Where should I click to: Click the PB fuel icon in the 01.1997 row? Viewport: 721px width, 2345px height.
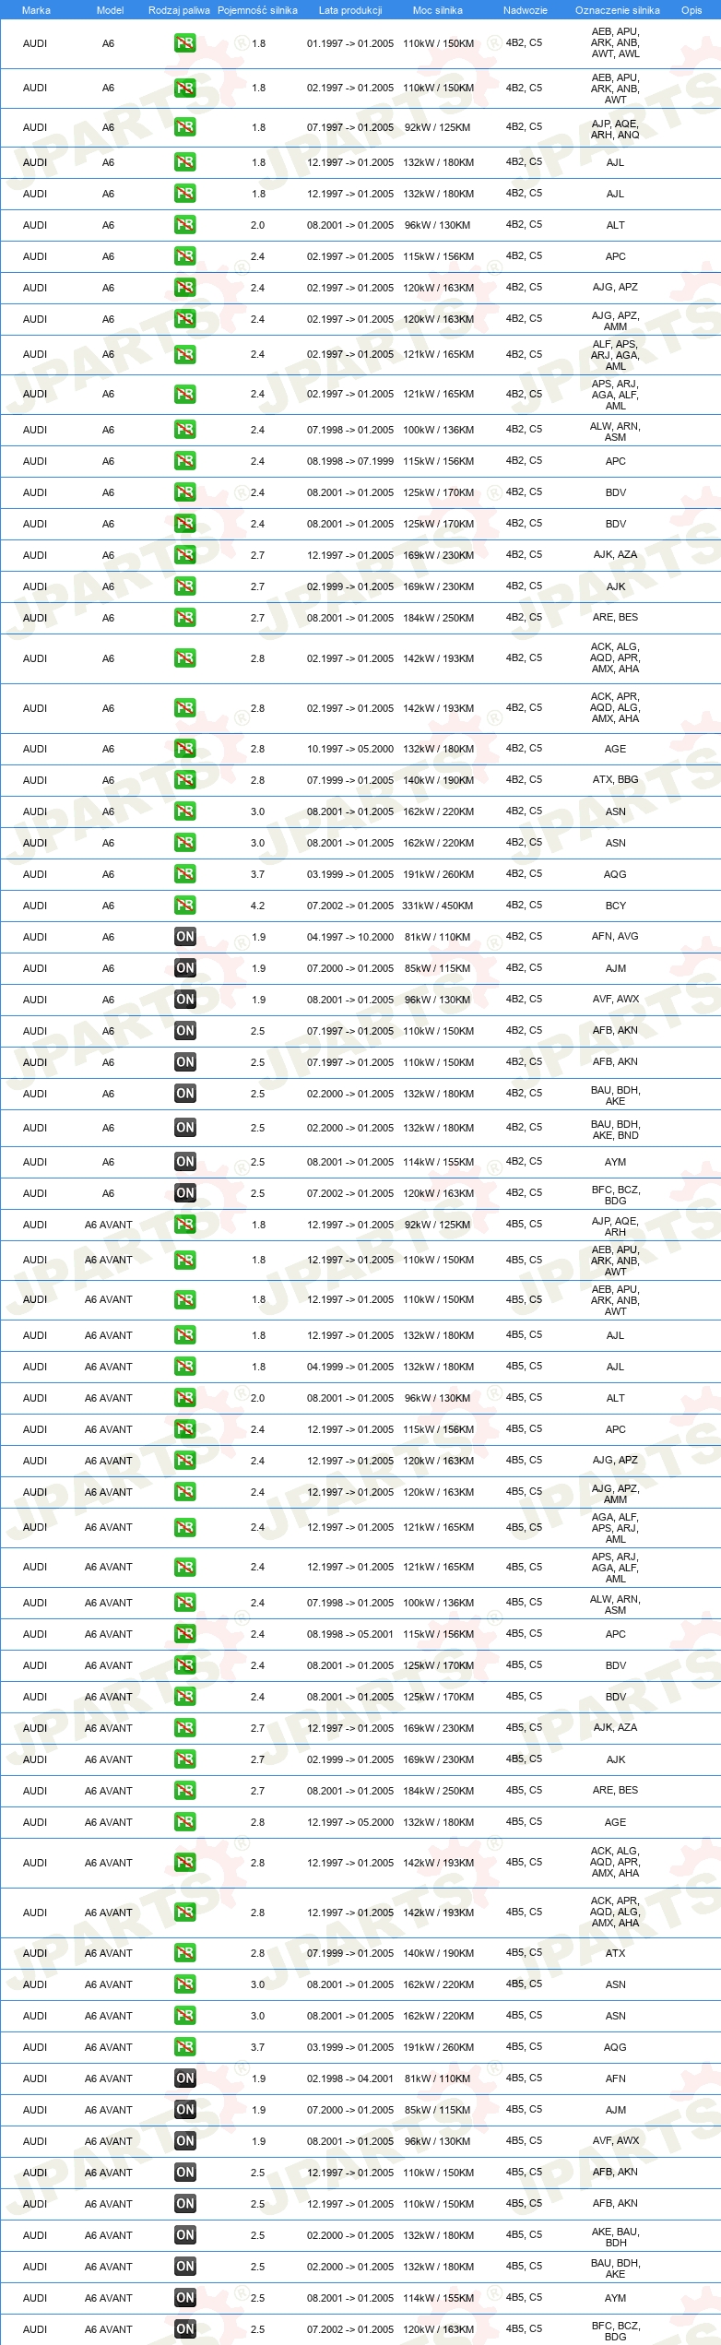[184, 43]
